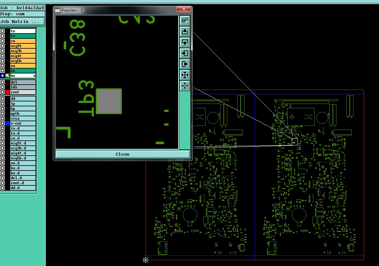This screenshot has width=379, height=266.
Task: Select the sig4t layer row
Action: click(x=23, y=56)
